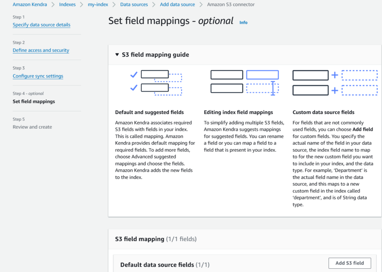Return to Add data source breadcrumb
Screen dimensions: 382x272
(x=177, y=4)
